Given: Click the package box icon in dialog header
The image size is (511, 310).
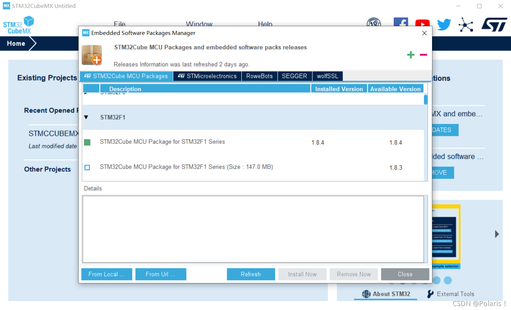Looking at the screenshot, I should click(x=92, y=55).
